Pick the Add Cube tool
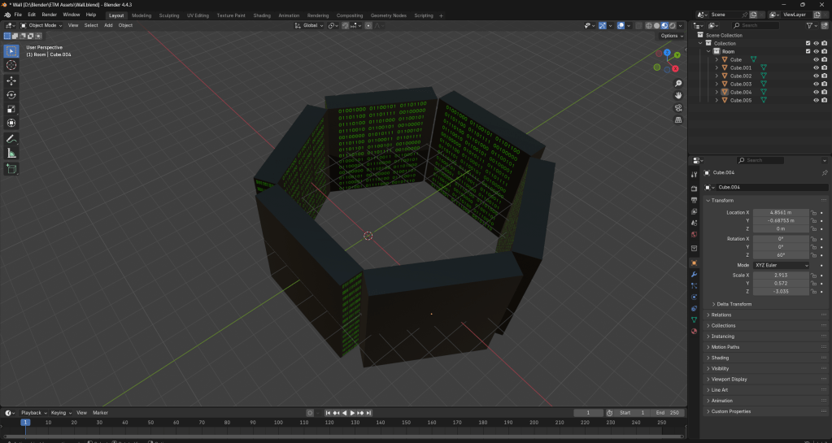 (11, 169)
